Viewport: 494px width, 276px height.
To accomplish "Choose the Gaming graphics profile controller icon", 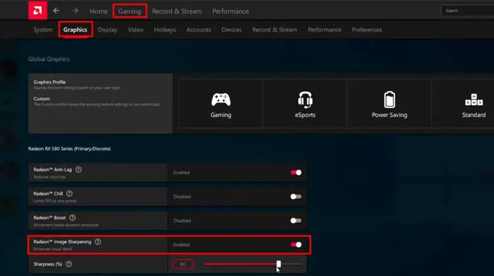I will 221,100.
